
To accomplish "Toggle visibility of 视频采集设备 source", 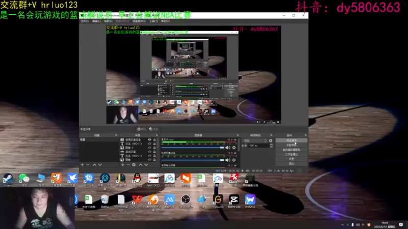I will coord(149,139).
